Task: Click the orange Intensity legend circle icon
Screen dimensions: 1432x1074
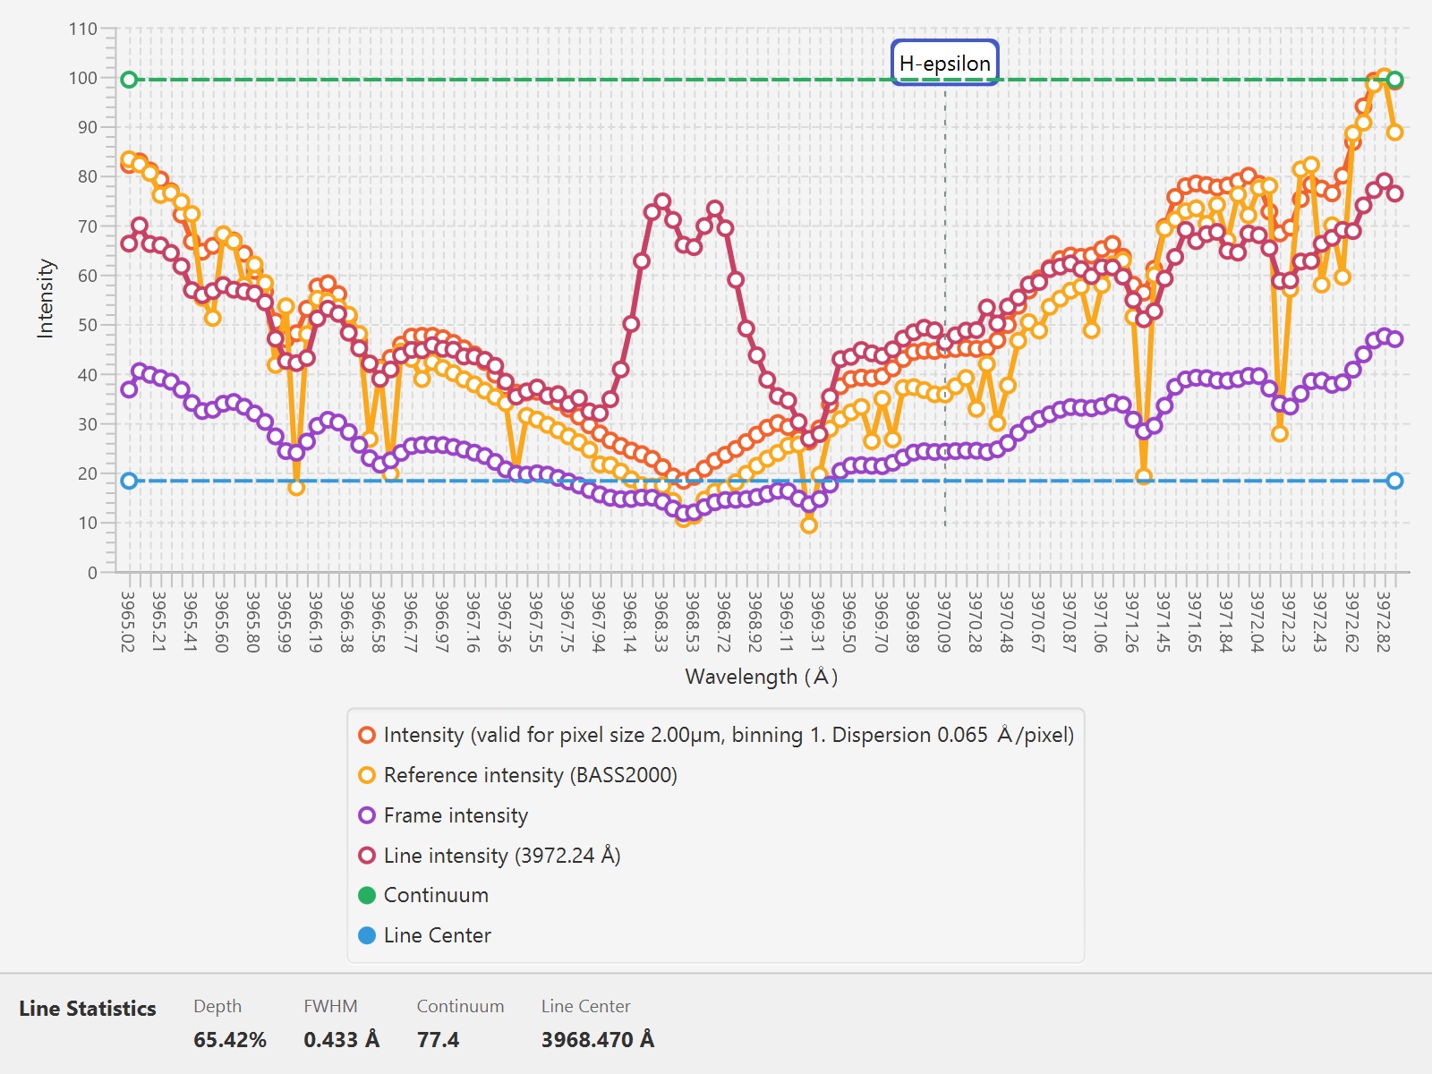Action: 367,735
